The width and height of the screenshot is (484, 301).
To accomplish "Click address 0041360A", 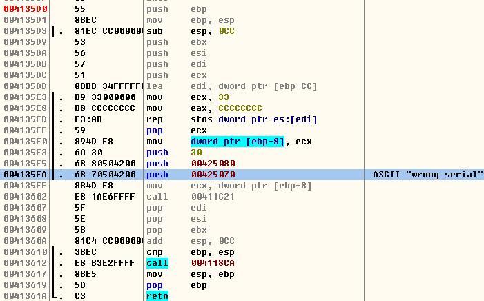I will (x=26, y=241).
